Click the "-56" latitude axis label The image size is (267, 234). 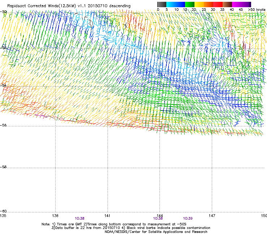pos(3,125)
